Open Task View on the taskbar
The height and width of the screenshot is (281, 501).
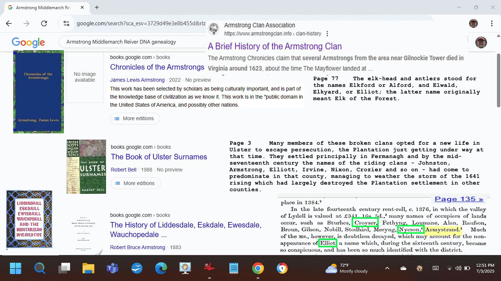(64, 269)
